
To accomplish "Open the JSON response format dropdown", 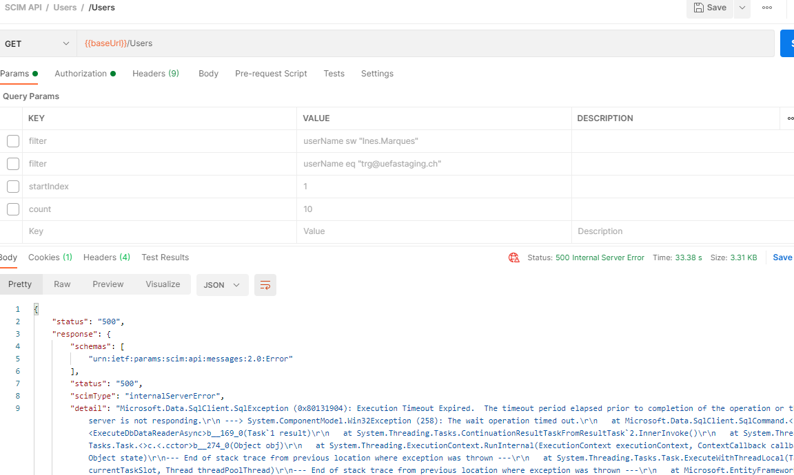I will 222,284.
